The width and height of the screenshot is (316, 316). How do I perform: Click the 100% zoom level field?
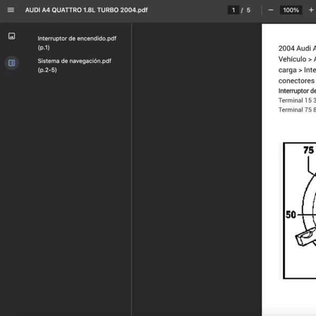coord(291,10)
